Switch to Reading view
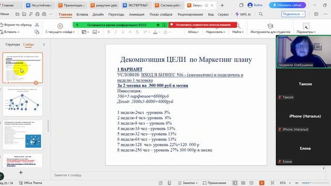The height and width of the screenshot is (186, 331). pyautogui.click(x=251, y=183)
